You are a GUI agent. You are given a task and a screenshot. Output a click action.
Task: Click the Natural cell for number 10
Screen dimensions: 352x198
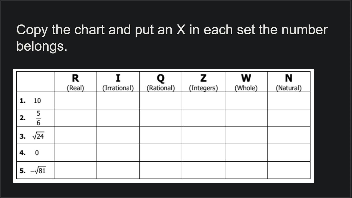click(x=289, y=100)
